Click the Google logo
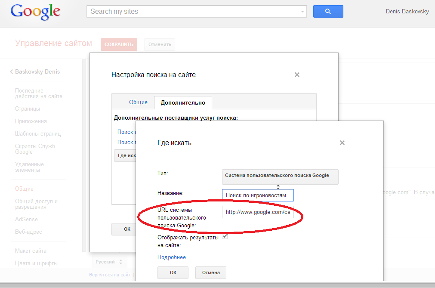The width and height of the screenshot is (435, 288). pyautogui.click(x=35, y=12)
